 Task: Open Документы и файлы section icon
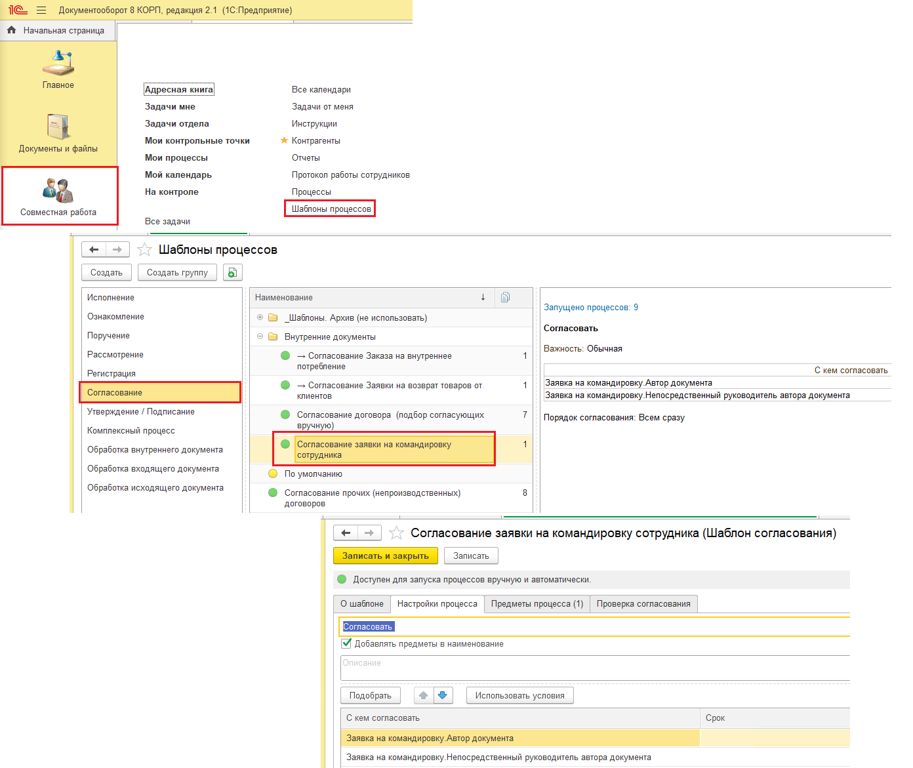58,127
